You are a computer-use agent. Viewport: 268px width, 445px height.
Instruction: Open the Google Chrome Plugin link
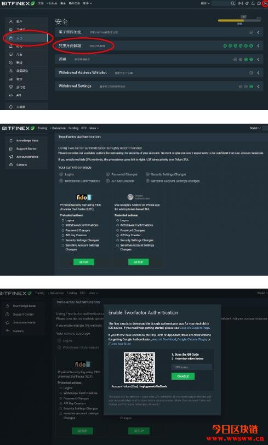click(x=192, y=339)
